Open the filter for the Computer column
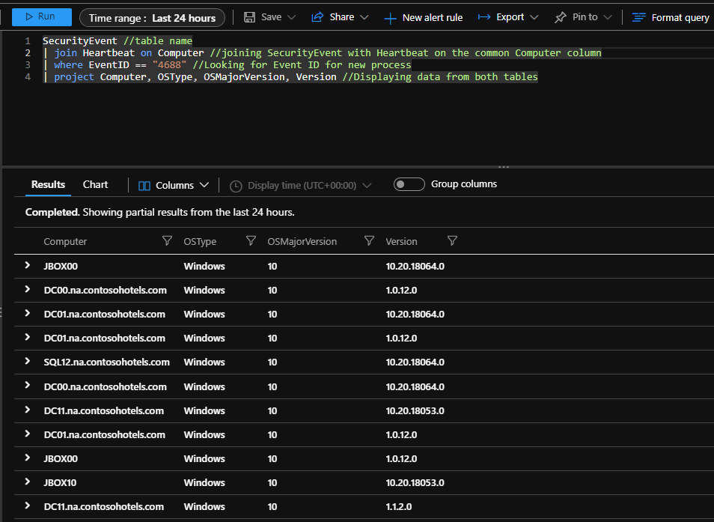The width and height of the screenshot is (714, 522). click(167, 240)
